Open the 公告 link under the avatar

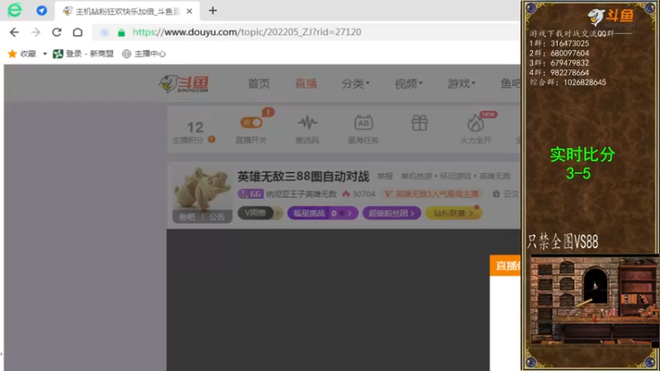(217, 217)
